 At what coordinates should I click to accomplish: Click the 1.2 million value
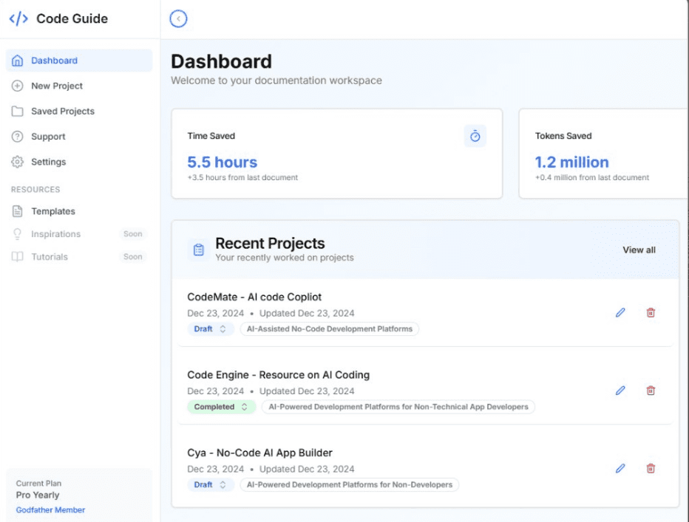571,162
